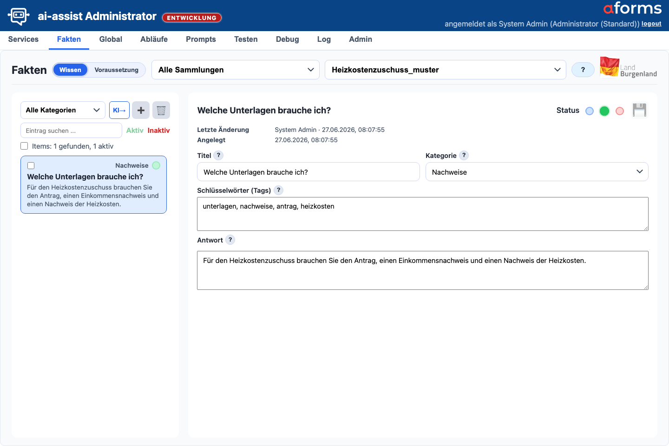The image size is (669, 446).
Task: Select the Fakten tab
Action: coord(69,39)
